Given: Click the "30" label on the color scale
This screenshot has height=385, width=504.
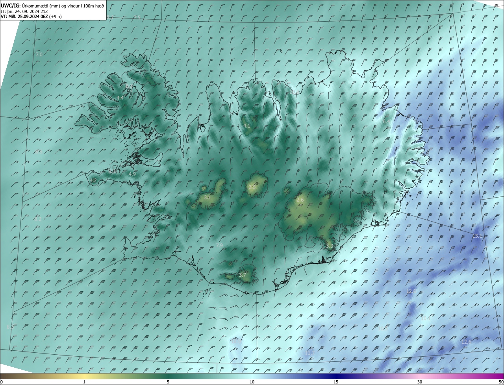Looking at the screenshot, I should [x=420, y=382].
